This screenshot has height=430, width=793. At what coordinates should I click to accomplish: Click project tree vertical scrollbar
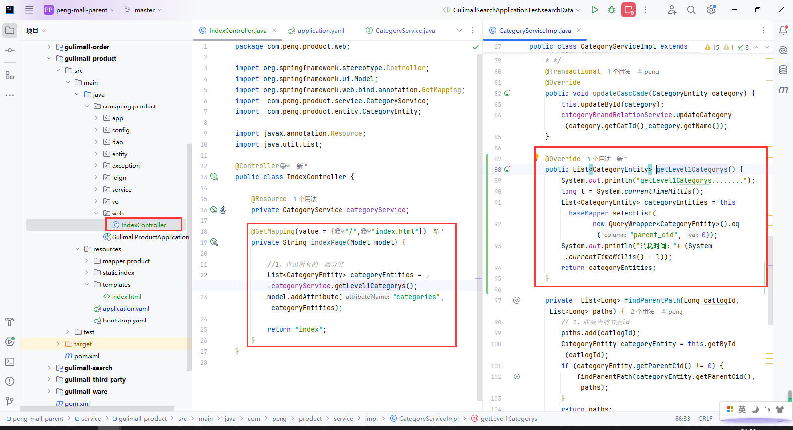pos(189,258)
